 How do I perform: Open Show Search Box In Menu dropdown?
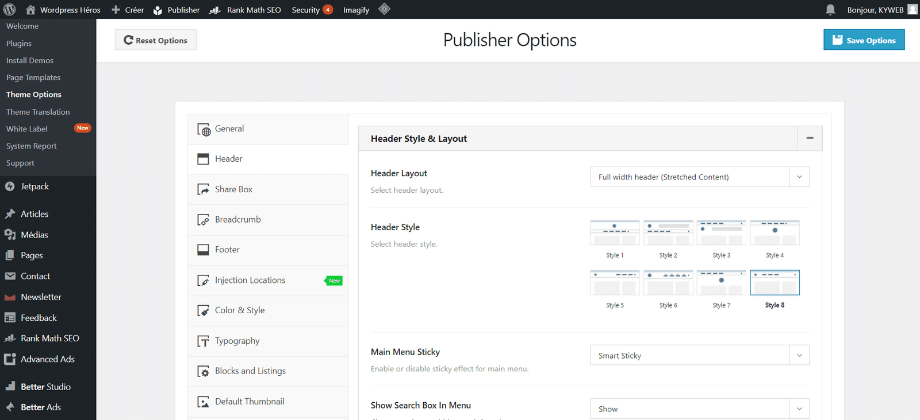tap(699, 409)
